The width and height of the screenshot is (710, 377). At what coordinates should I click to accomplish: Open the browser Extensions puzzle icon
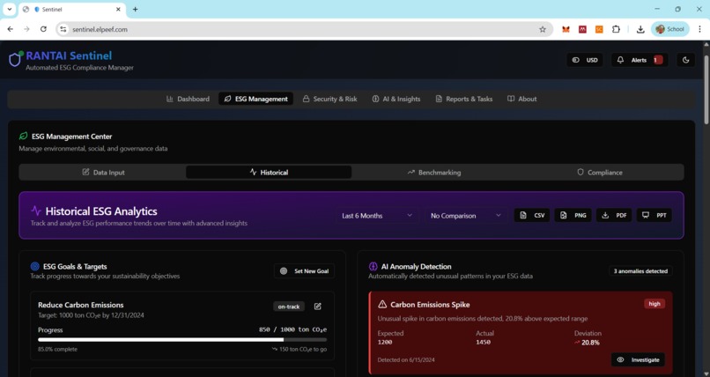coord(616,29)
